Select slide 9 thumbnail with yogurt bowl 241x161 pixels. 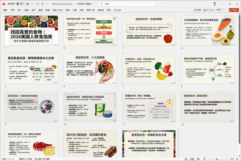point(31,107)
